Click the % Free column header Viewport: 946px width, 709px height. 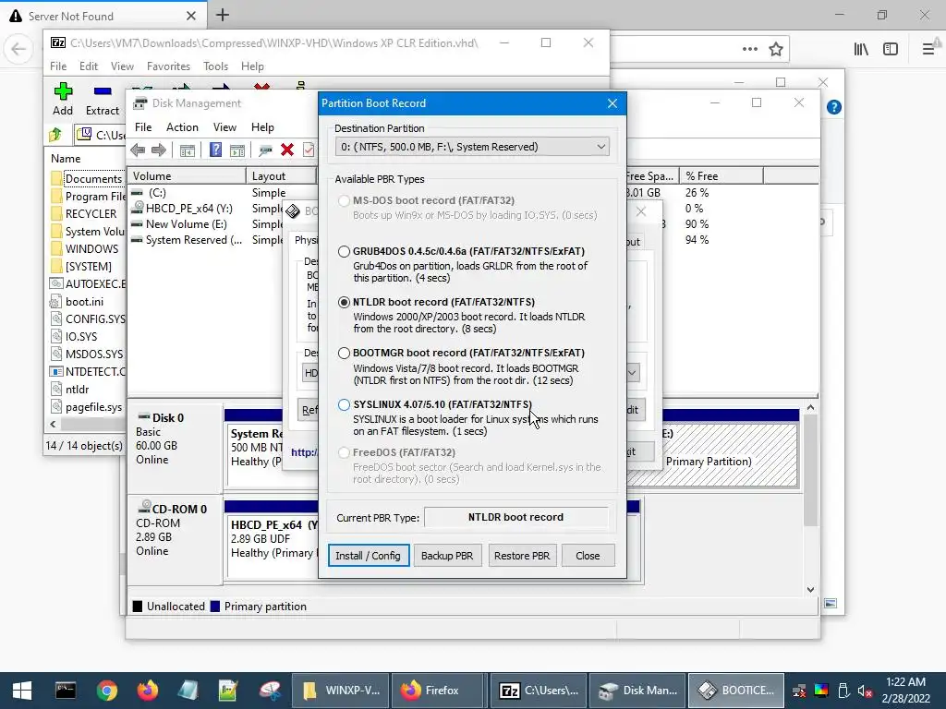point(722,176)
